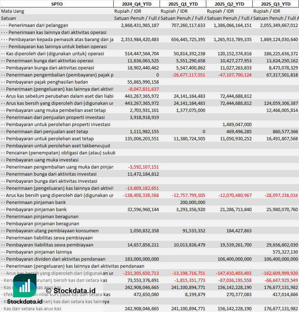Click the red value -47,107,700,124
The image size is (299, 312).
point(235,75)
